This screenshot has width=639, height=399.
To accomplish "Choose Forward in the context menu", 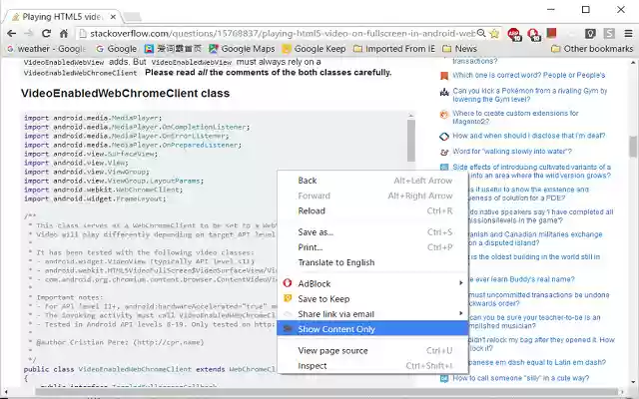I will tap(372, 196).
